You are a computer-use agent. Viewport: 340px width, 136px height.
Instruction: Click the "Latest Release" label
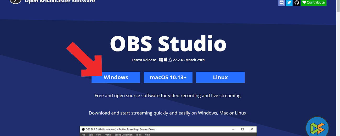pyautogui.click(x=144, y=60)
